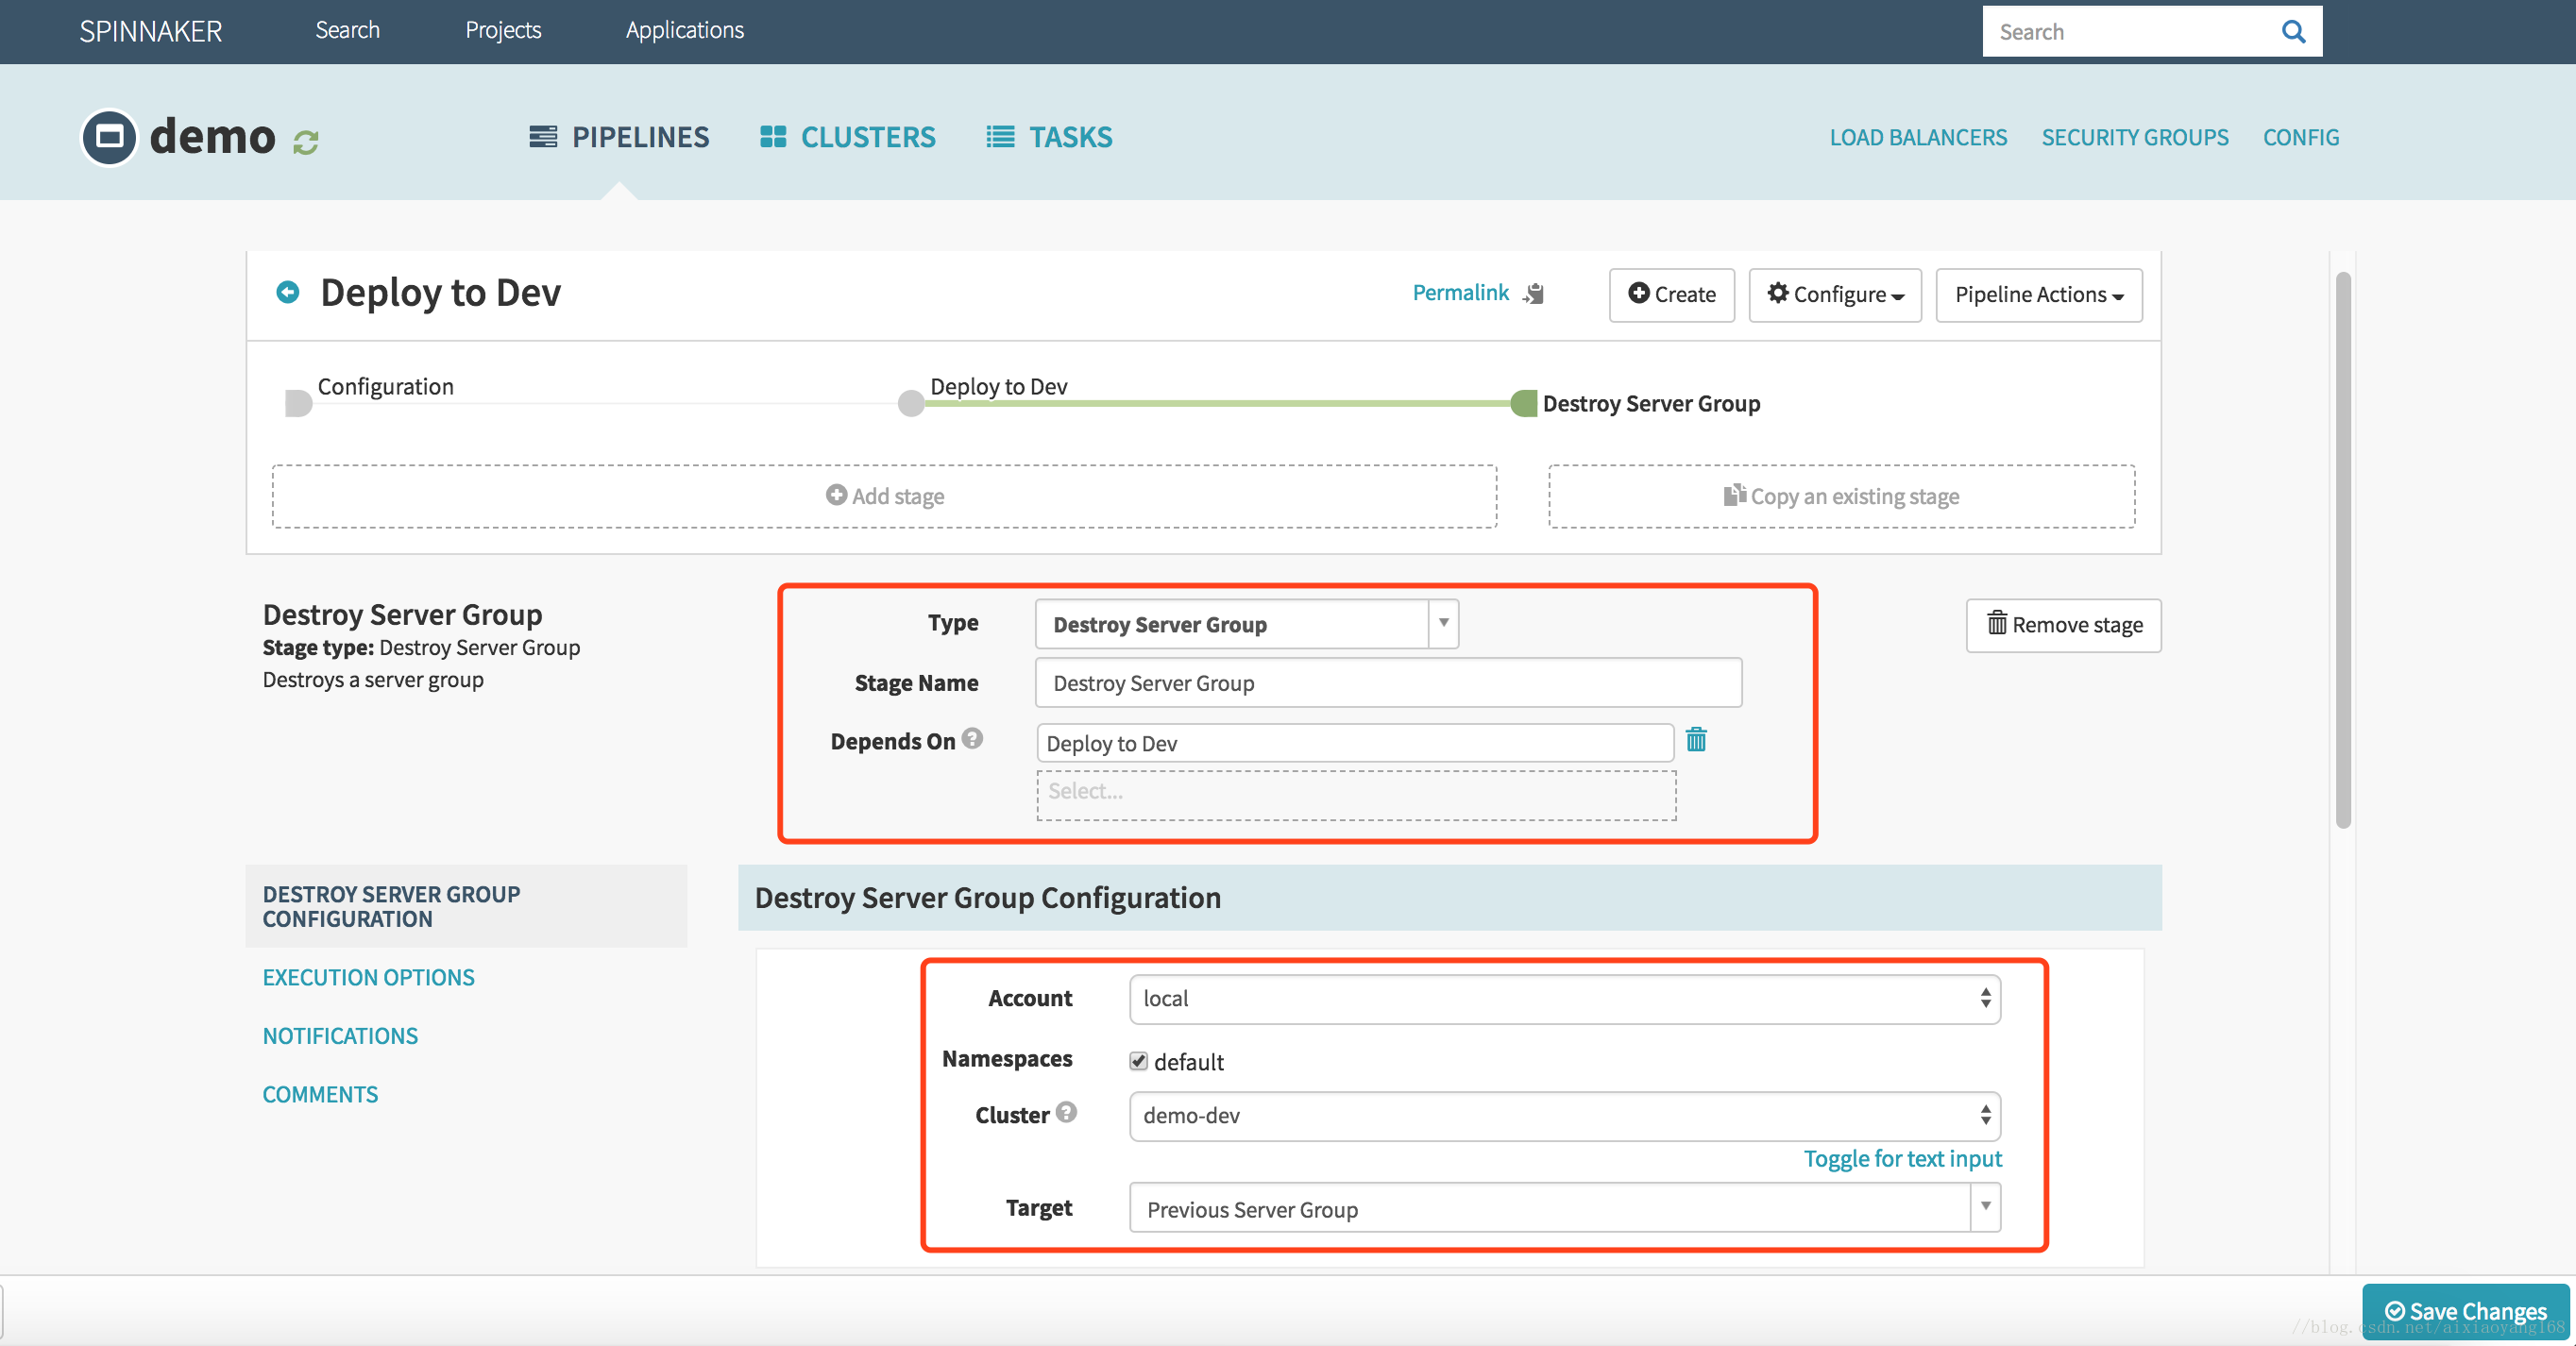The height and width of the screenshot is (1346, 2576).
Task: Click the help icon next to Depends On
Action: pos(972,738)
